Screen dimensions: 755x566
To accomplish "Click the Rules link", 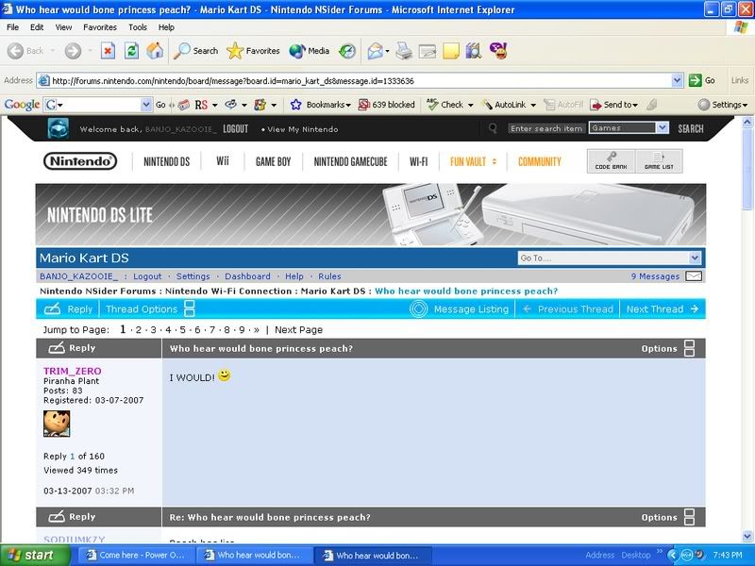I will (329, 276).
